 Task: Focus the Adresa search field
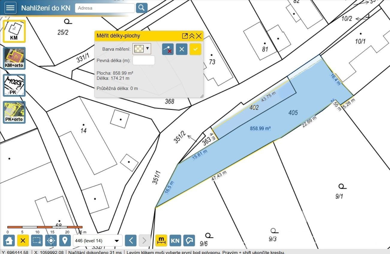[105, 8]
